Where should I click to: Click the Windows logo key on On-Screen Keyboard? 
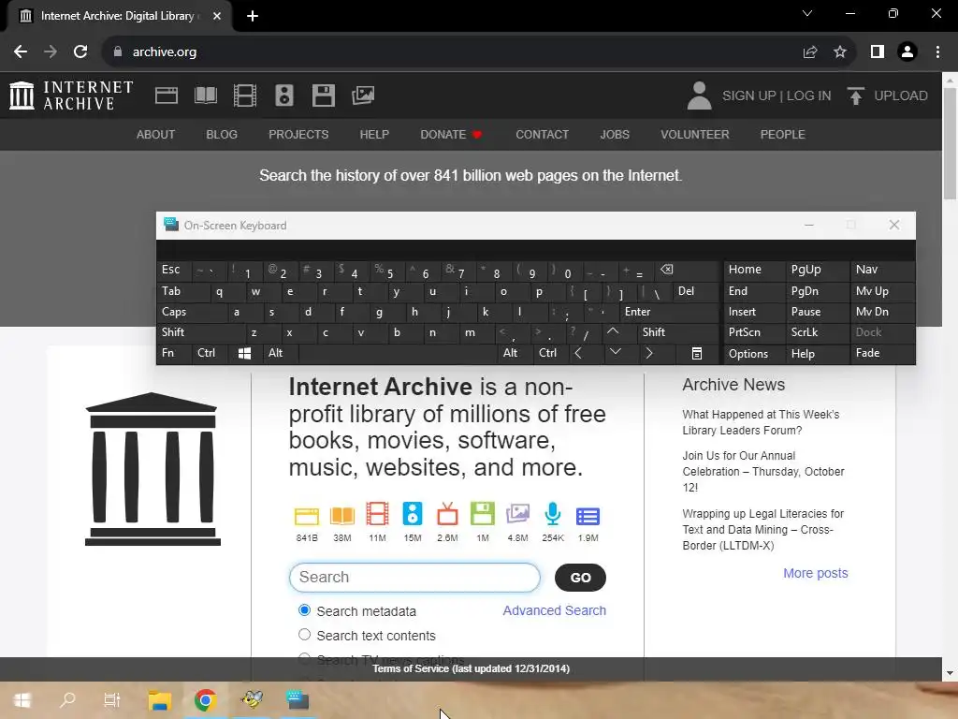point(244,353)
